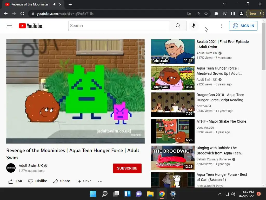Click the search magnifier button
This screenshot has width=266, height=200.
[178, 26]
